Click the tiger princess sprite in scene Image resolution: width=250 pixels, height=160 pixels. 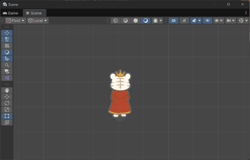coord(120,94)
